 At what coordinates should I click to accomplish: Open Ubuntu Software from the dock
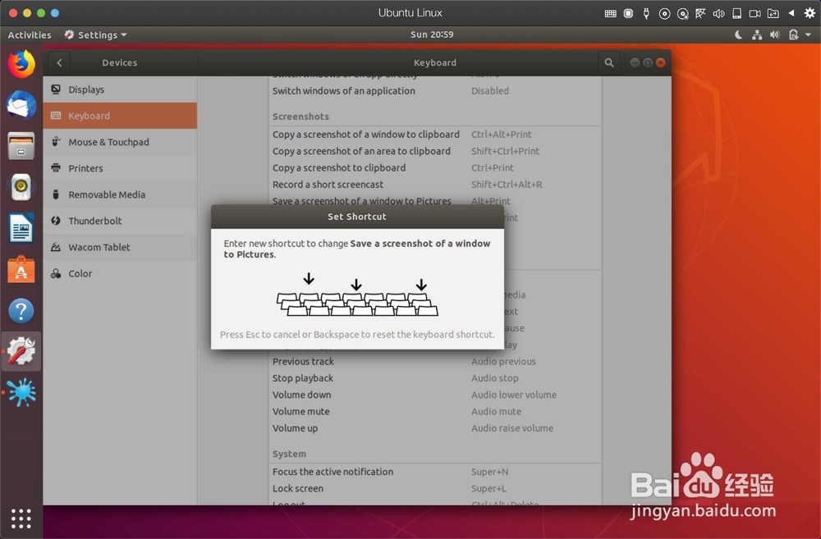(21, 269)
